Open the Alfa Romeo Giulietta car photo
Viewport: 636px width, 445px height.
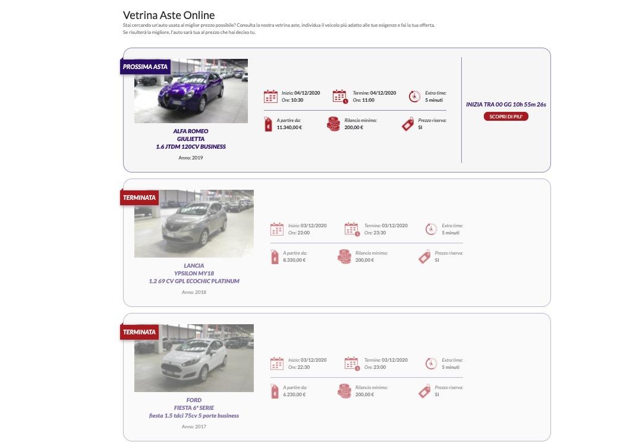(x=191, y=91)
